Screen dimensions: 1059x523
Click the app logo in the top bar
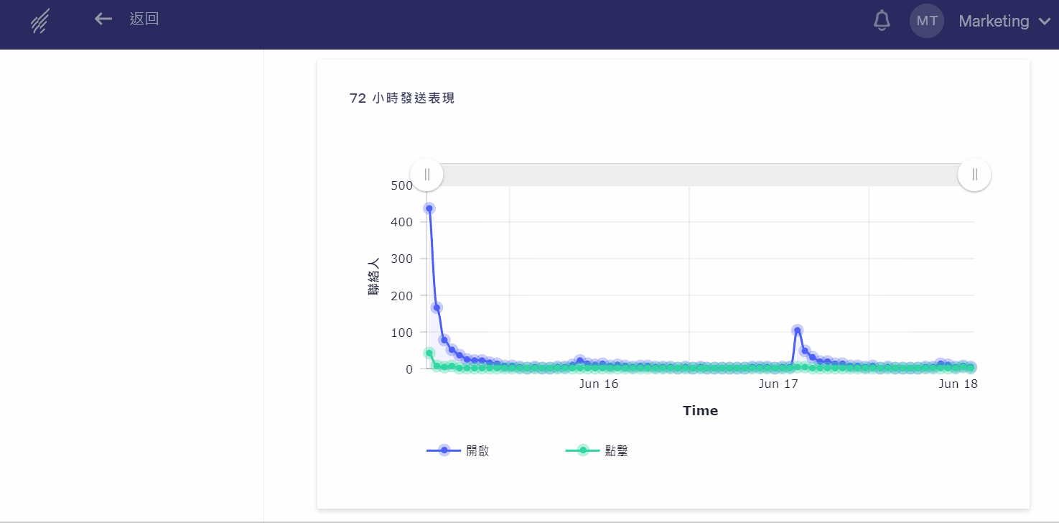click(x=39, y=21)
